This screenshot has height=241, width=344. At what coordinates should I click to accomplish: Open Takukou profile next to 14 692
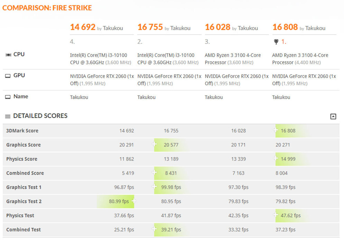[x=113, y=28]
